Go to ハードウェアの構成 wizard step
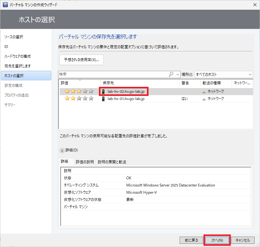The height and width of the screenshot is (247, 260). click(x=18, y=56)
